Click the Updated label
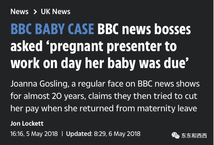 click(79, 134)
